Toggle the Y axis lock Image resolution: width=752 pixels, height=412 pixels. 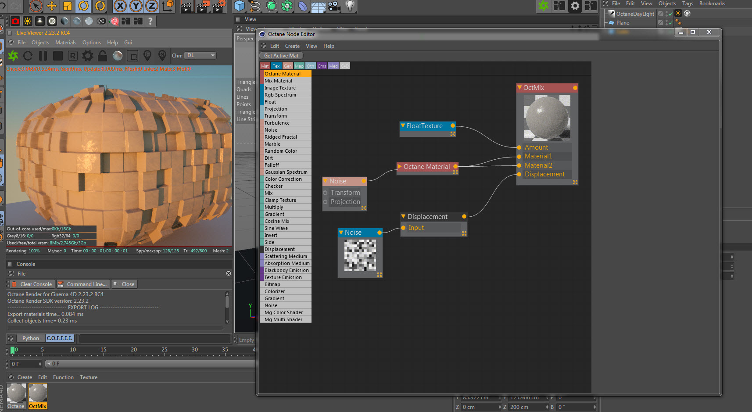136,6
